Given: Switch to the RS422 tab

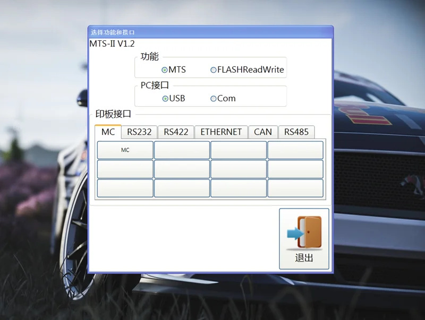Looking at the screenshot, I should 176,132.
